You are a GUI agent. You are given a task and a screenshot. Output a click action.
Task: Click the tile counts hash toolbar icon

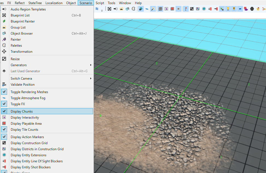[x=178, y=9]
